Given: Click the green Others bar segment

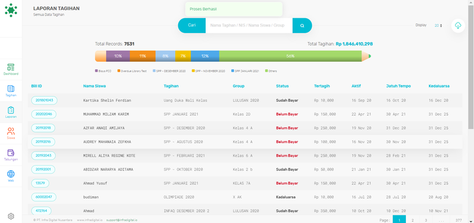Looking at the screenshot, I should [290, 56].
